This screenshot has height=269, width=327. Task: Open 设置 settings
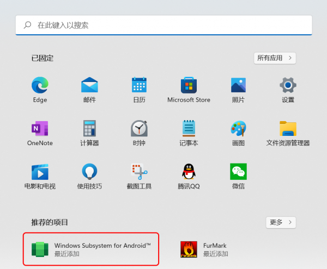(288, 90)
